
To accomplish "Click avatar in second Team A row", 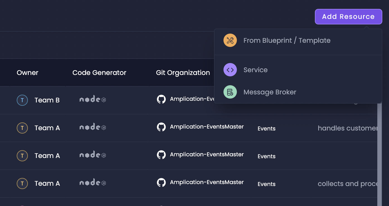I will click(x=22, y=156).
